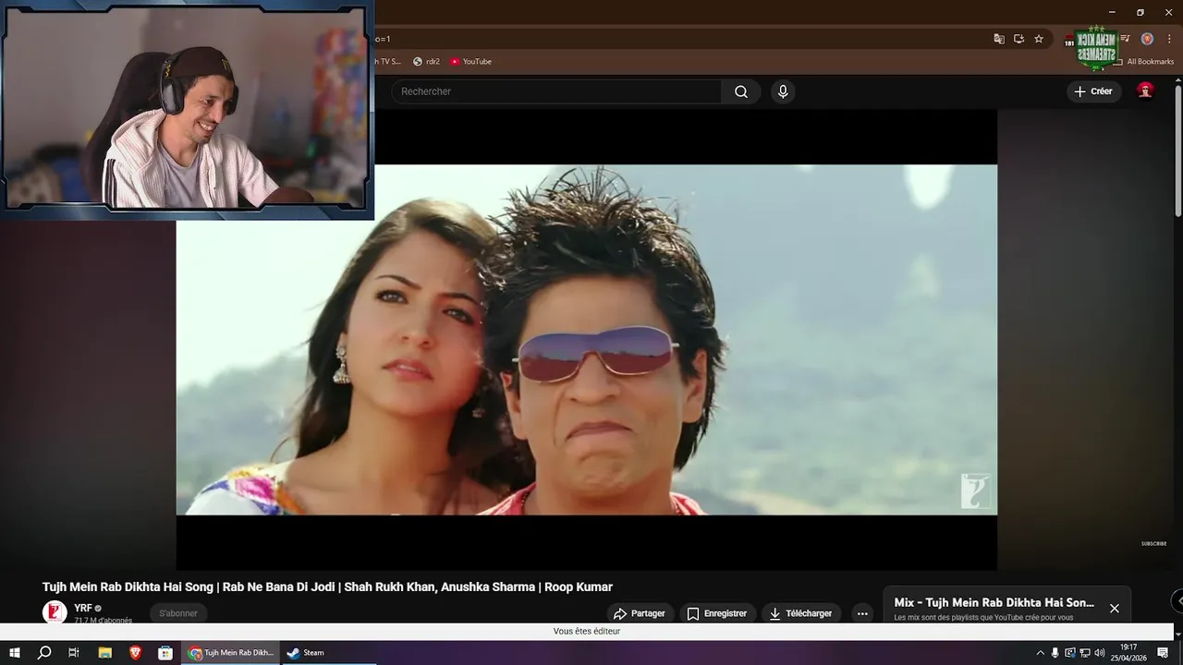Focus the Rechercher search field
The width and height of the screenshot is (1183, 665).
(557, 91)
